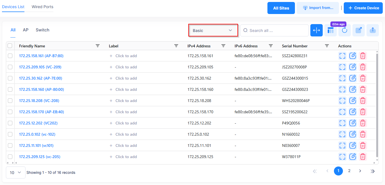Open the column chooser icon
Viewport: 385px width, 185px height.
331,31
